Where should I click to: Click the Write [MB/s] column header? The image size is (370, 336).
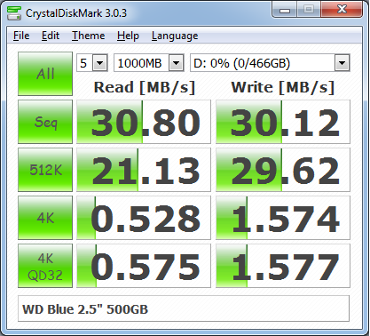pyautogui.click(x=283, y=87)
